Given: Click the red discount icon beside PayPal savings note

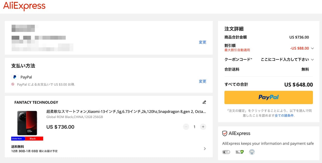Looking at the screenshot, I should [x=13, y=84].
